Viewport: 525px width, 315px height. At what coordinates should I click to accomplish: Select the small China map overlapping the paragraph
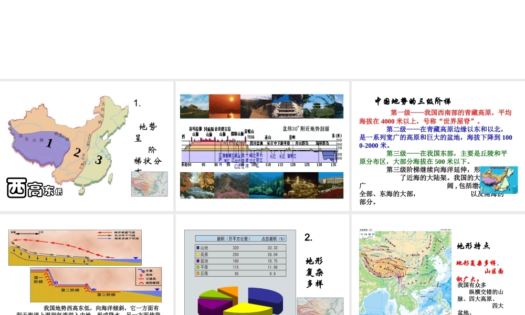point(499,180)
